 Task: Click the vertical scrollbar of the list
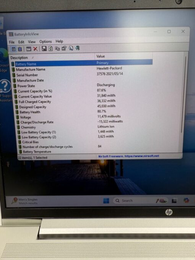(184, 94)
